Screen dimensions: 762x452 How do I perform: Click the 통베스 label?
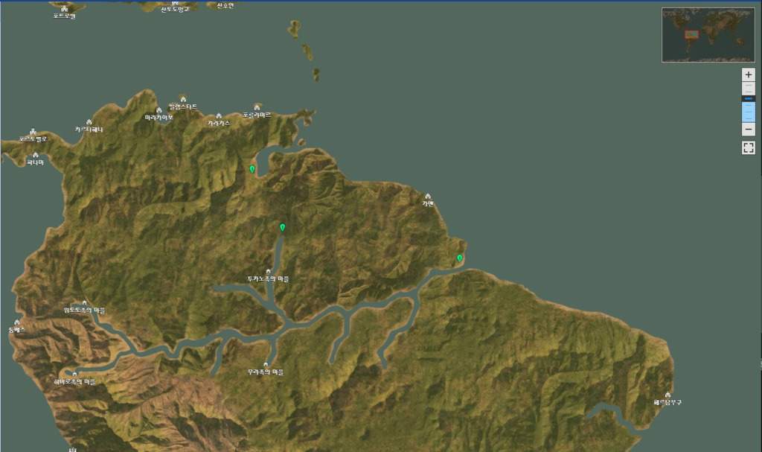pyautogui.click(x=17, y=330)
